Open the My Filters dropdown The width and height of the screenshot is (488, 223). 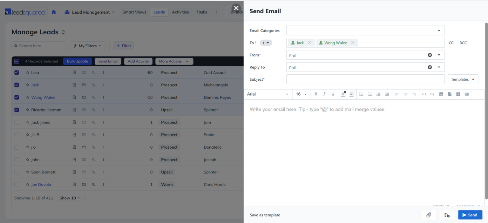(88, 46)
